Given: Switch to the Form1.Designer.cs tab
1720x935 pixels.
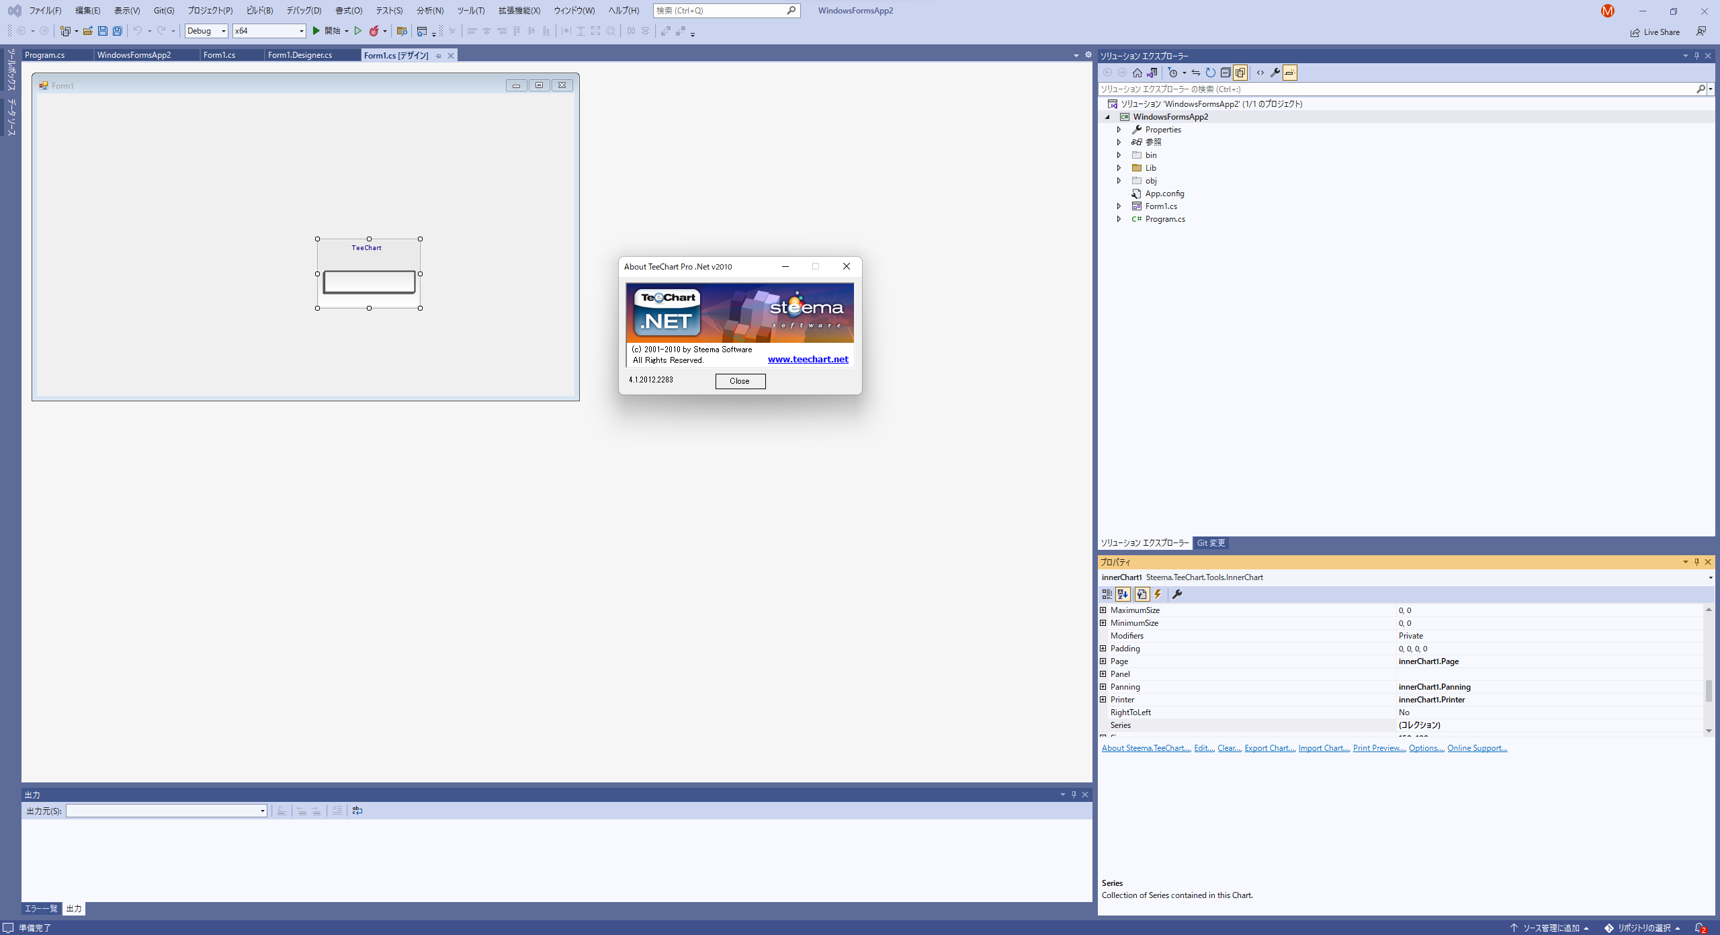Looking at the screenshot, I should (x=300, y=55).
